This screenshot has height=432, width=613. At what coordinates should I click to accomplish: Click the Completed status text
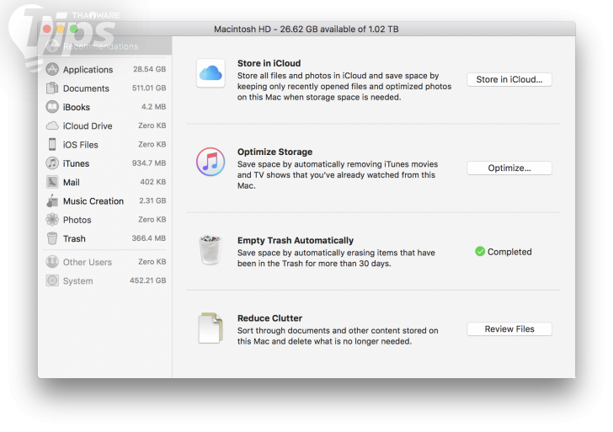coord(509,252)
